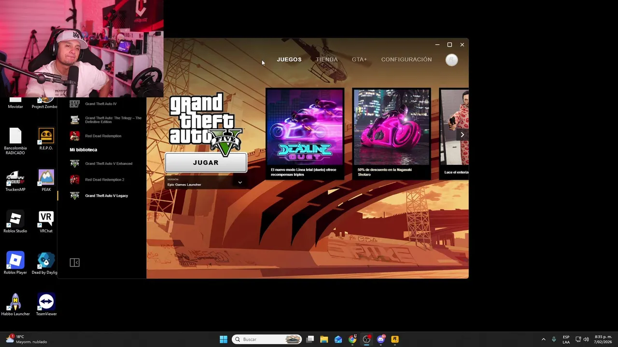The height and width of the screenshot is (347, 618).
Task: Open TruckersMP desktop shortcut
Action: pos(15,181)
